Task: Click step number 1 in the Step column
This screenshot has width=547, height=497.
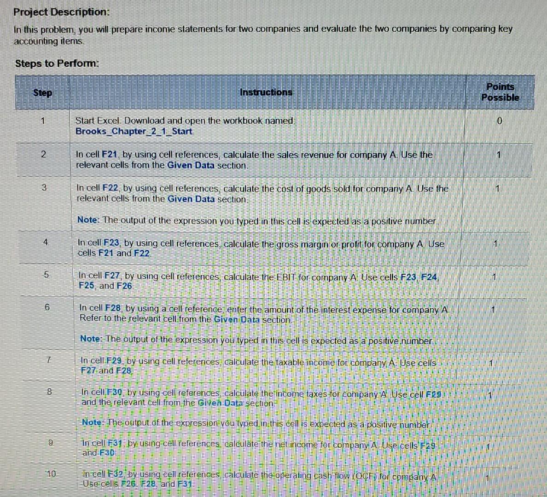Action: (x=42, y=121)
